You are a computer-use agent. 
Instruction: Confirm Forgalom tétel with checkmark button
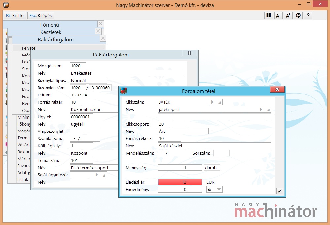(x=280, y=191)
